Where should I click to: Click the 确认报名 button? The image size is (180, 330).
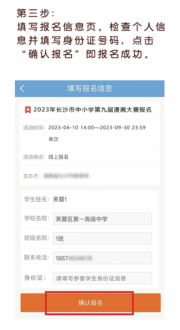[90, 303]
